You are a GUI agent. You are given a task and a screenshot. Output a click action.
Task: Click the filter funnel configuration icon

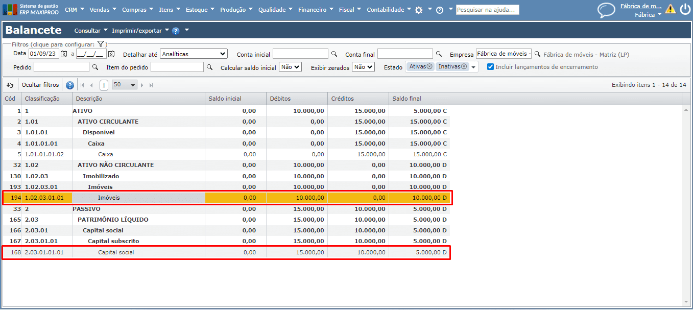coord(101,44)
